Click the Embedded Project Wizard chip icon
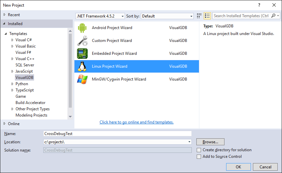 coord(82,53)
